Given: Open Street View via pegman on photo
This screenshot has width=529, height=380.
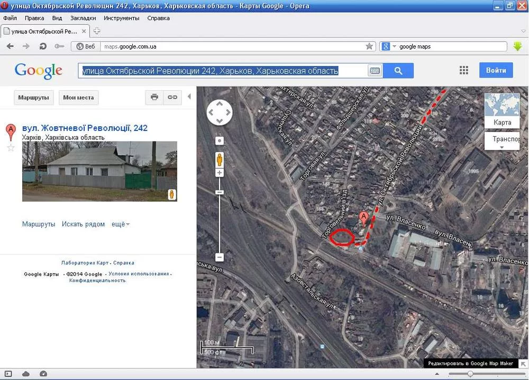Looking at the screenshot, I should click(x=172, y=195).
